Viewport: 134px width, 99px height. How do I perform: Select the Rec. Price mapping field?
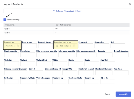pyautogui.click(x=121, y=73)
